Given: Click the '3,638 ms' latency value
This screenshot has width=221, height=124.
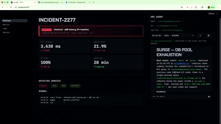Looking at the screenshot, I should click(50, 46).
